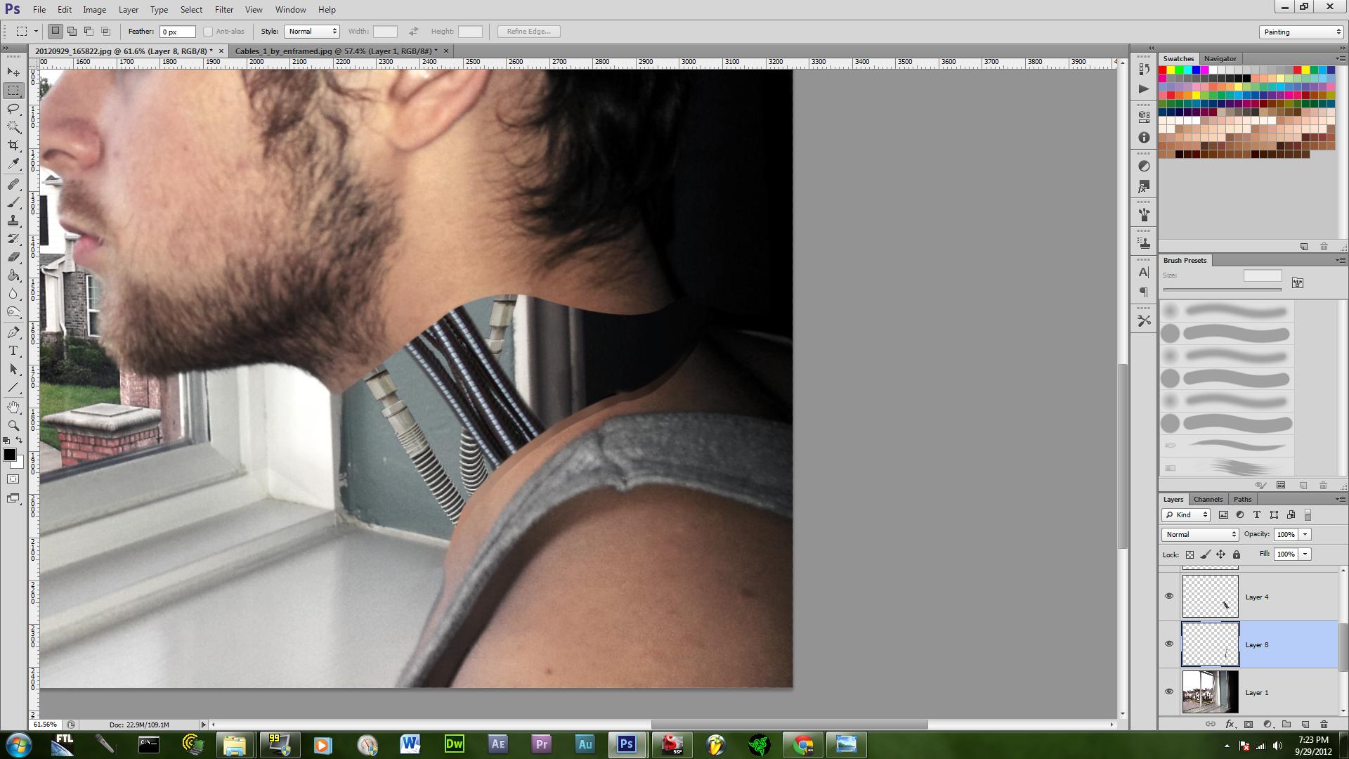This screenshot has height=759, width=1349.
Task: Select the Zoom tool
Action: [13, 426]
